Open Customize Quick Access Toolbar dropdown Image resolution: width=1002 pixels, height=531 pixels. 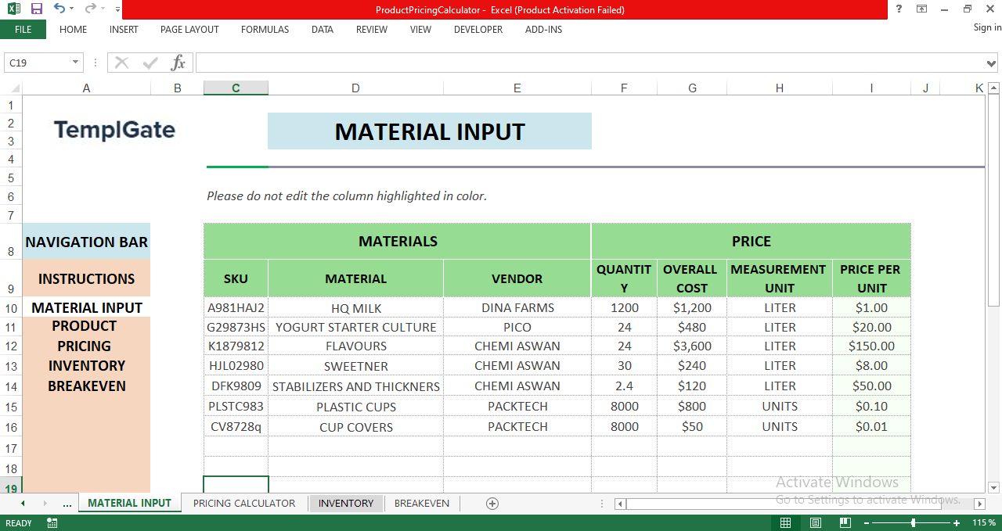click(117, 9)
